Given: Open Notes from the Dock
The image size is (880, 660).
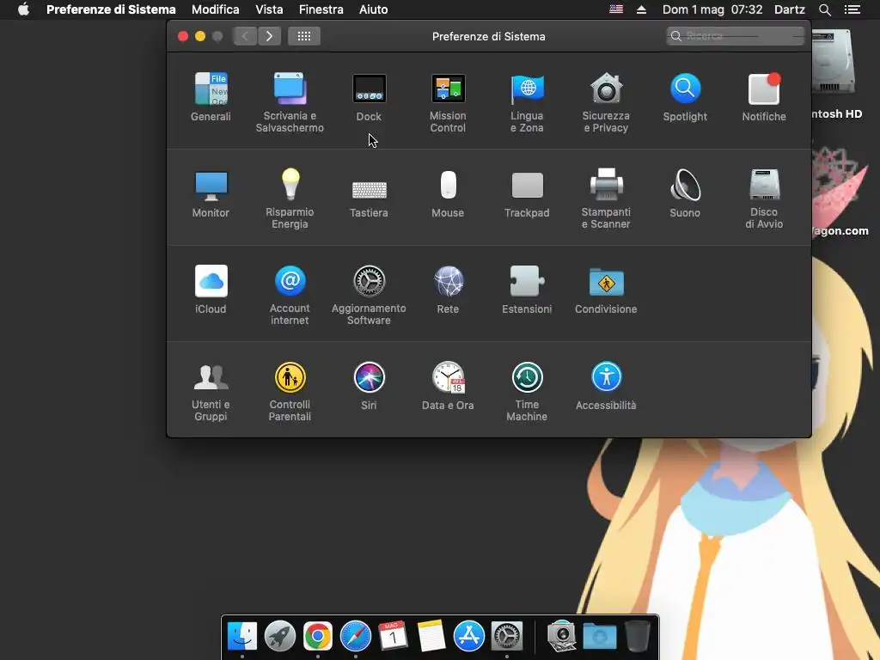Looking at the screenshot, I should tap(431, 637).
